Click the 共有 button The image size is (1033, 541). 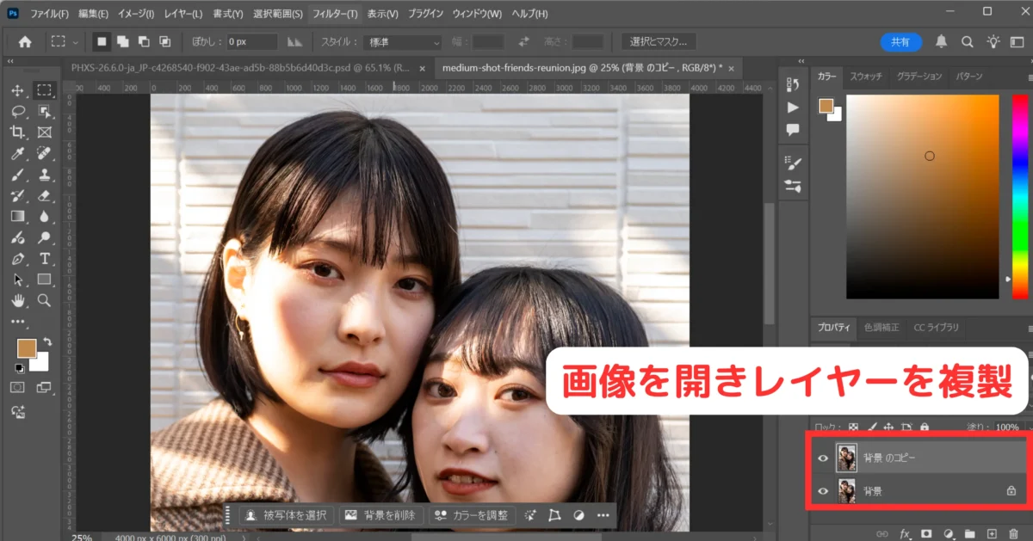coord(900,41)
